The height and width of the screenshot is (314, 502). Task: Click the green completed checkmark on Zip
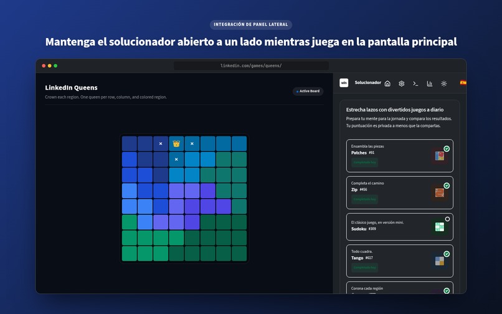click(x=447, y=186)
